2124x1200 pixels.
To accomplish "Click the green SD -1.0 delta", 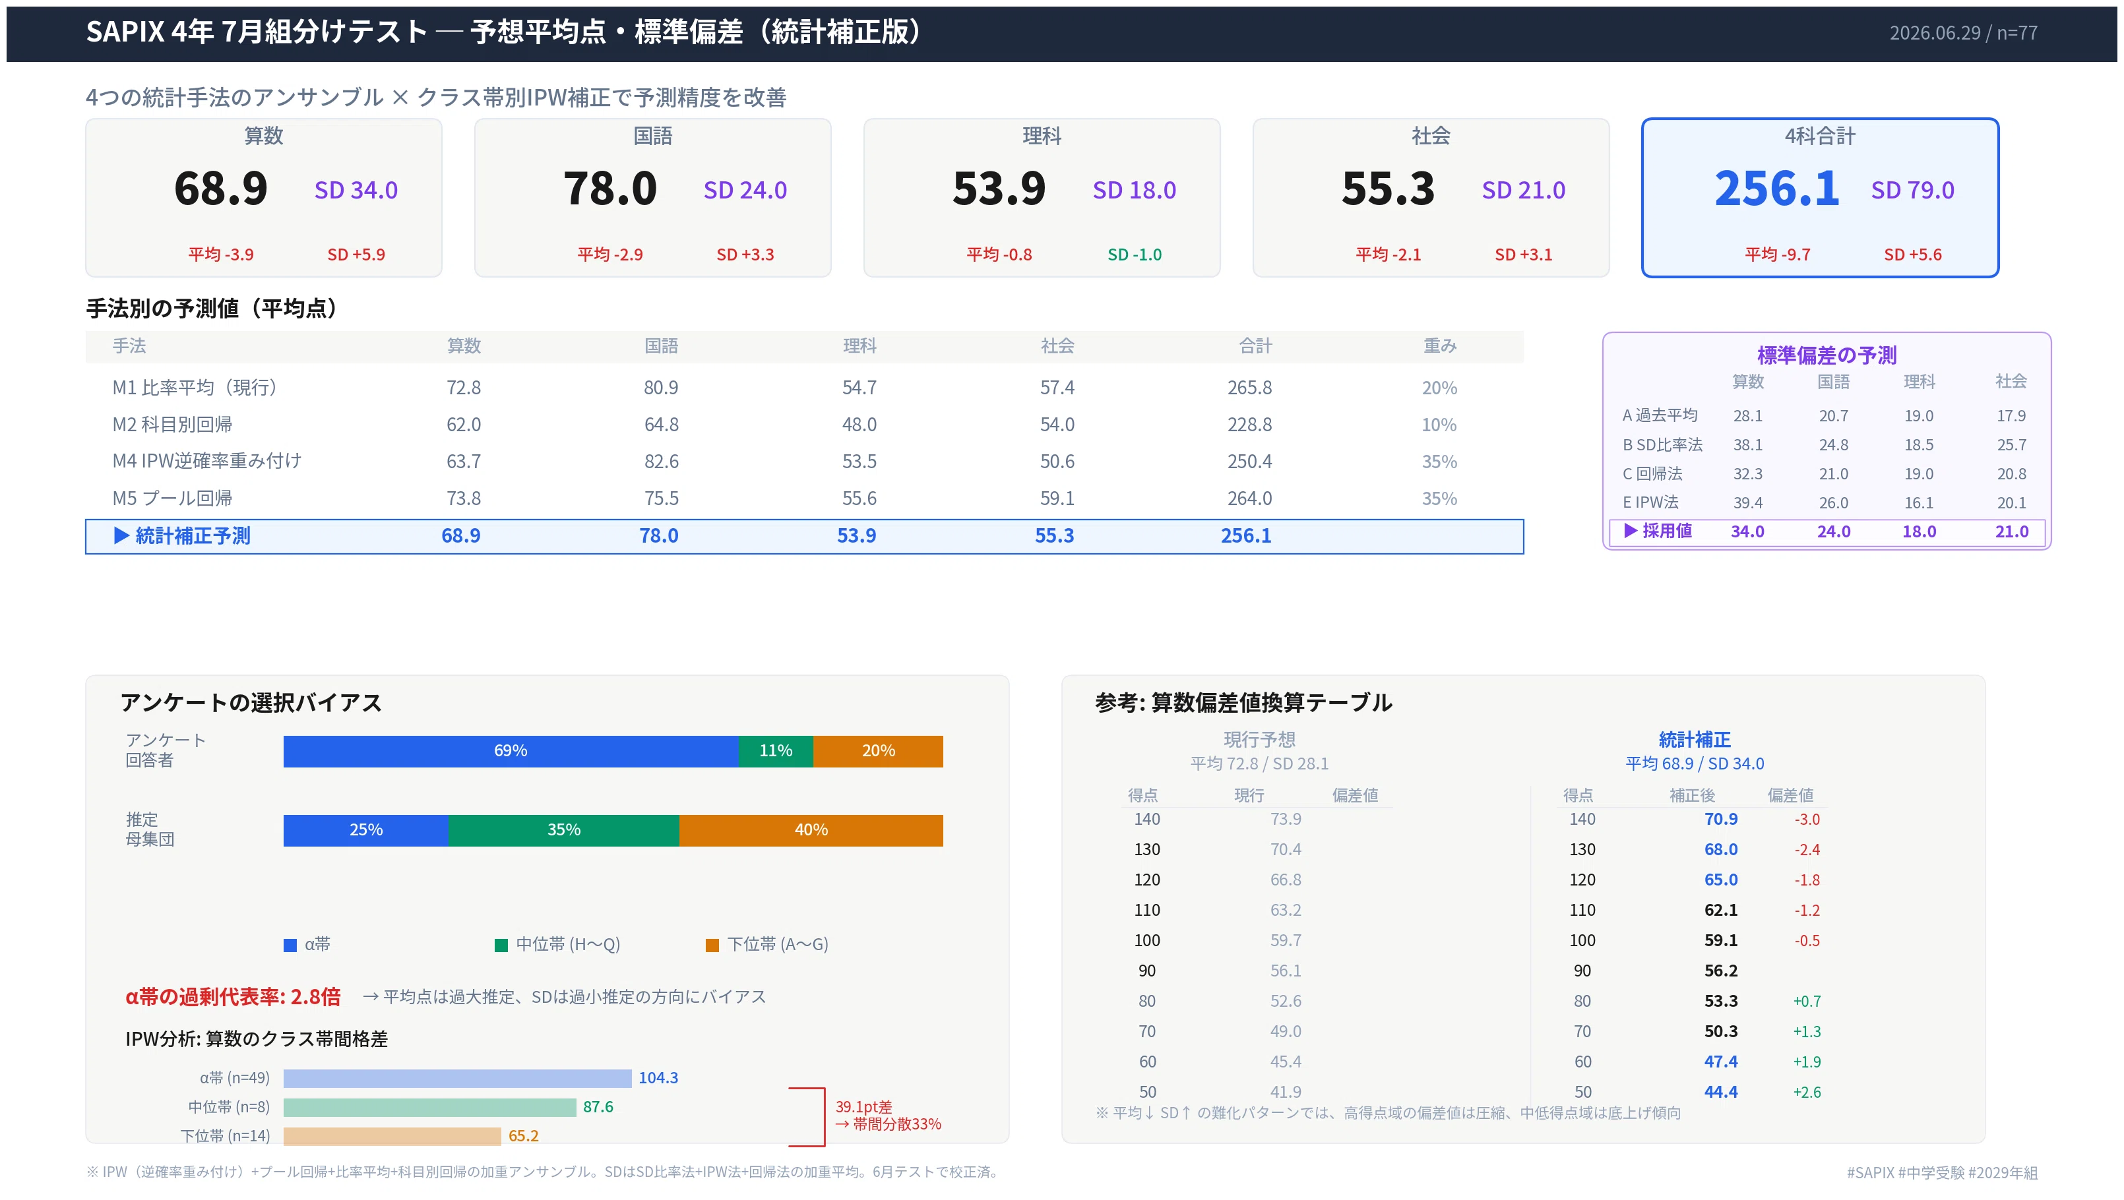I will pos(1135,255).
